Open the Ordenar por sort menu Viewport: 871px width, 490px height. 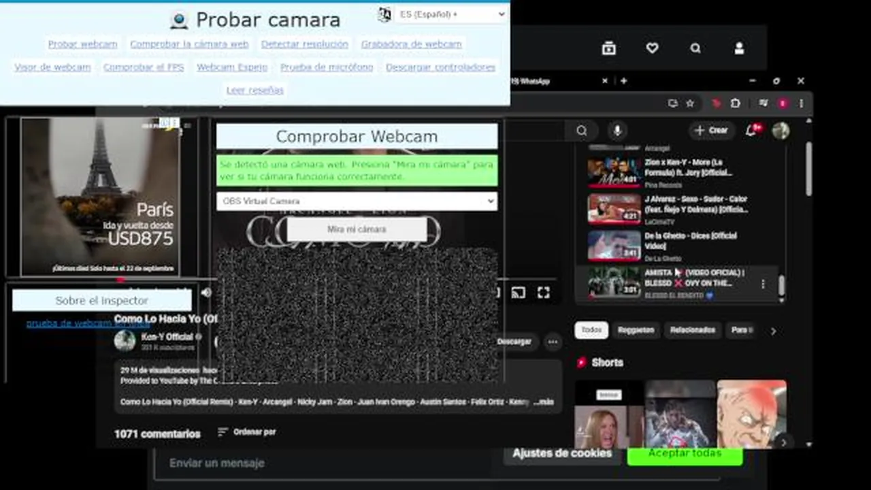(x=246, y=432)
